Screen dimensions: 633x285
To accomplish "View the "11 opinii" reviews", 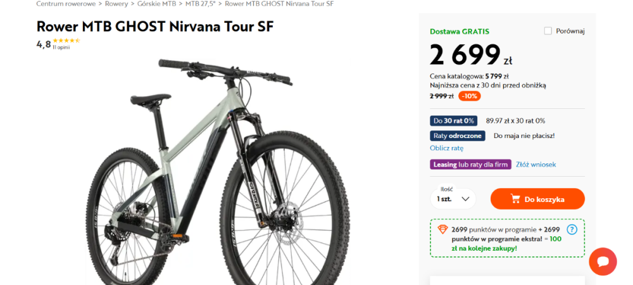I will point(61,47).
